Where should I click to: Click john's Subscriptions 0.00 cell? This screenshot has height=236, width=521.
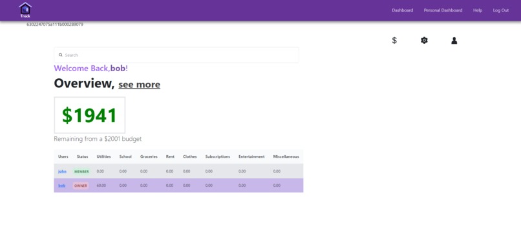click(x=209, y=171)
